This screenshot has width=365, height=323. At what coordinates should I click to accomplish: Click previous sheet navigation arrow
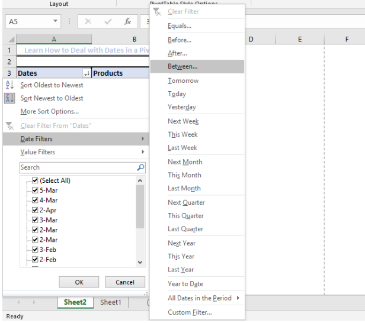tap(18, 302)
